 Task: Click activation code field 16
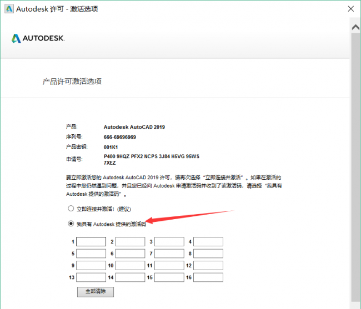point(208,277)
